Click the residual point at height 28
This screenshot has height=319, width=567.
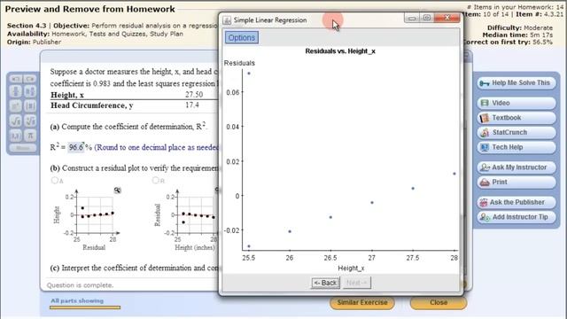pyautogui.click(x=454, y=174)
